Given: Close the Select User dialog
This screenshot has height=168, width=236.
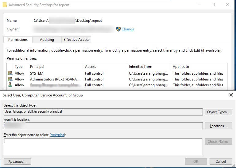Looking at the screenshot, I should pos(231,95).
